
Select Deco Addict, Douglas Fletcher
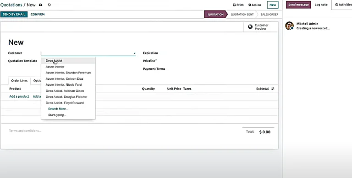68,97
